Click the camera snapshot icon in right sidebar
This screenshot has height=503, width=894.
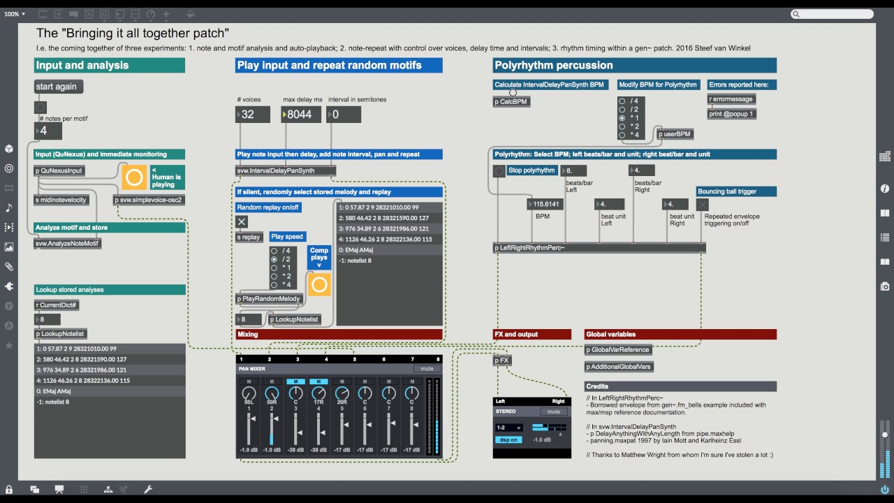[885, 286]
